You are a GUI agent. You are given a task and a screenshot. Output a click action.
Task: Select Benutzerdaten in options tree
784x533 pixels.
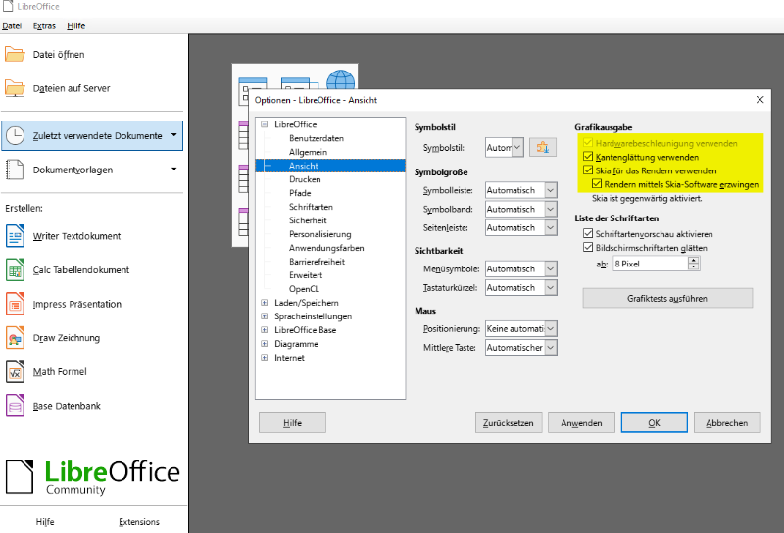[x=316, y=138]
